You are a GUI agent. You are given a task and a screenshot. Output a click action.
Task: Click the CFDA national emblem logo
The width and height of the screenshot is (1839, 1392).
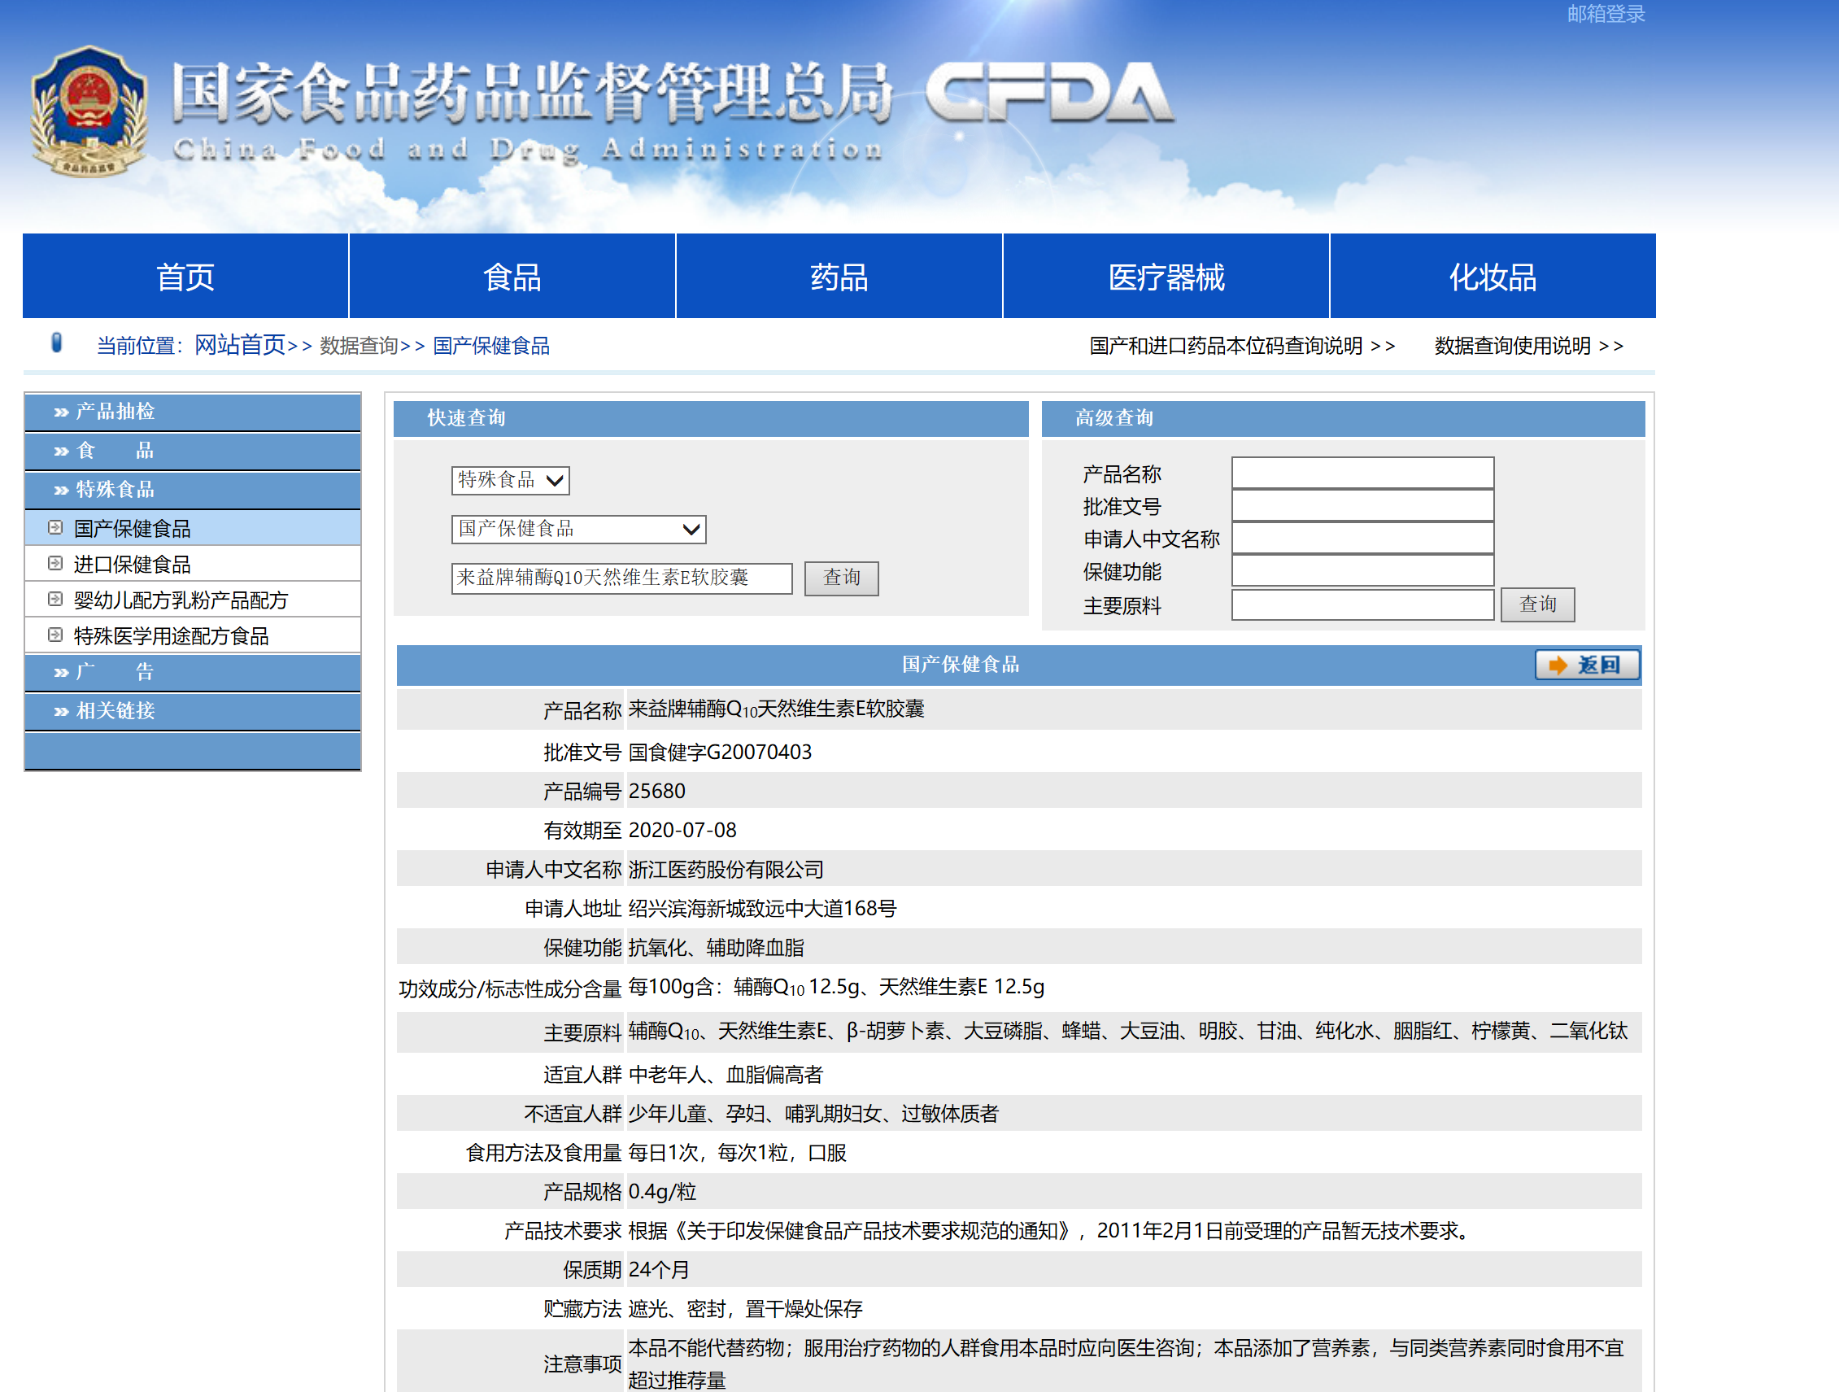89,111
